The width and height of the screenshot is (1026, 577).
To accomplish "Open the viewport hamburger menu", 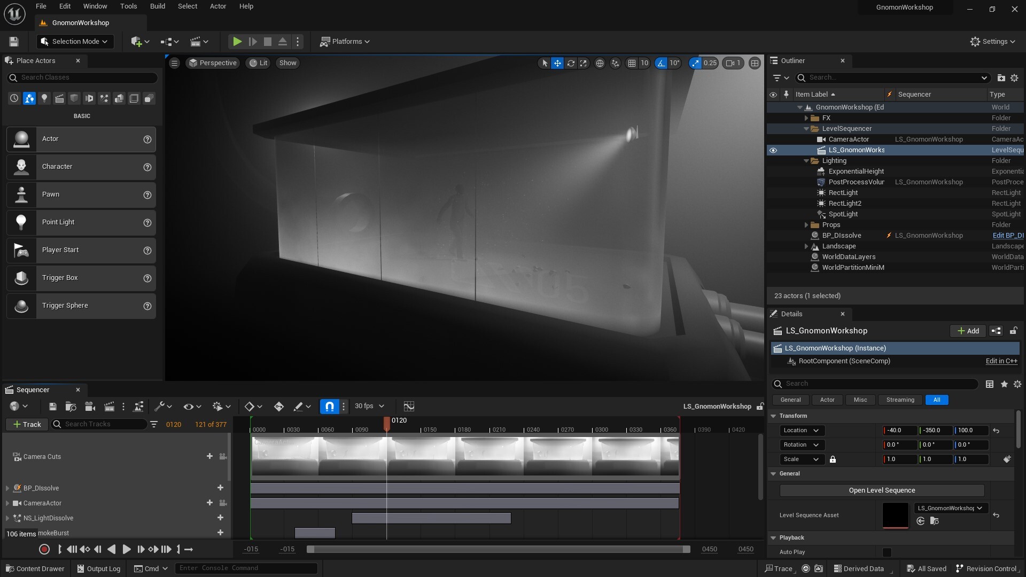I will click(174, 63).
